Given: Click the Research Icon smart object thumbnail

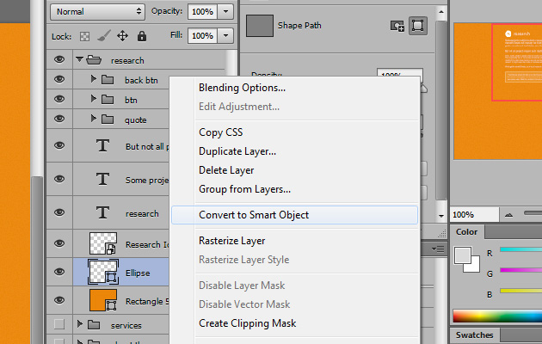Looking at the screenshot, I should 103,244.
